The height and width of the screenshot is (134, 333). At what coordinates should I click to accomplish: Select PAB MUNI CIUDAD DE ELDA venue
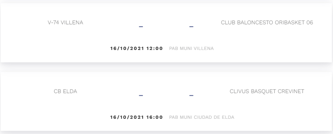(x=202, y=117)
